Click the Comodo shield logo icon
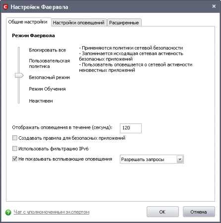Viewport: 221px width, 223px height. (5, 7)
